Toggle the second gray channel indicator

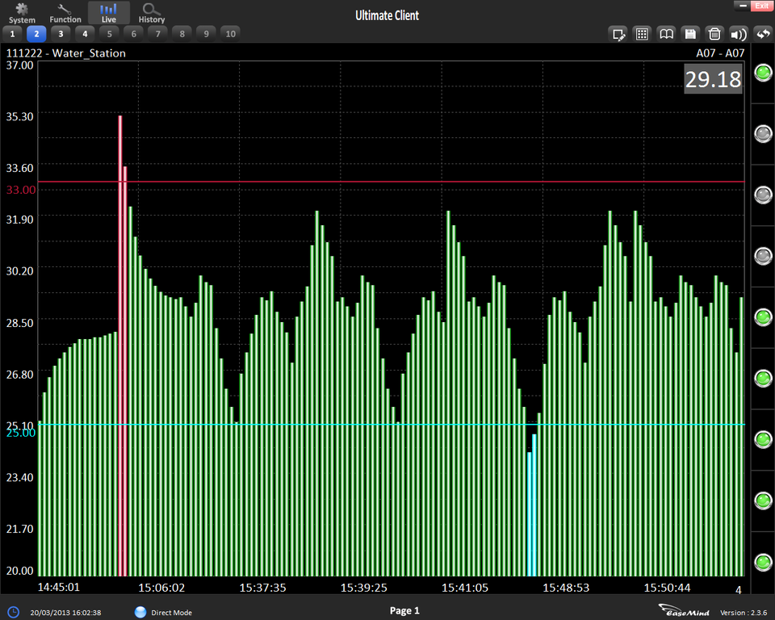763,134
